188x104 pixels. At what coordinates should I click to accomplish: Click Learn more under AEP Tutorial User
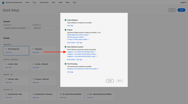tap(8, 52)
